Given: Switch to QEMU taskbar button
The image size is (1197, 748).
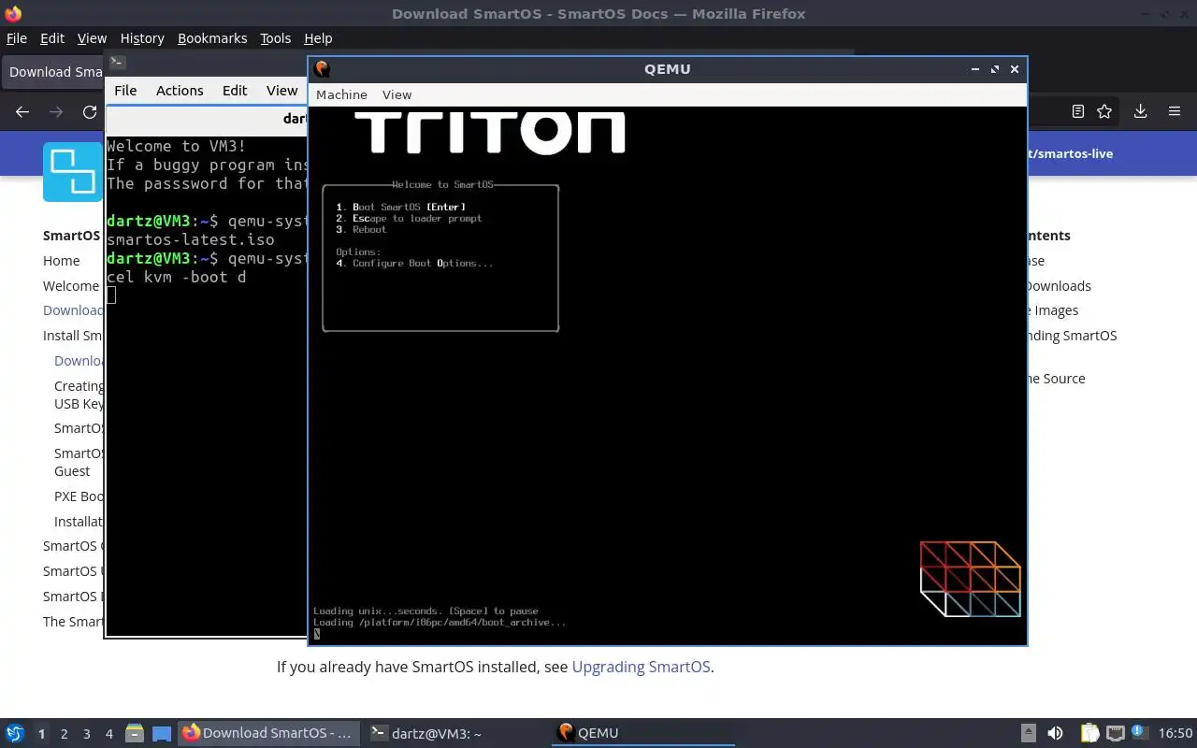Looking at the screenshot, I should point(642,733).
